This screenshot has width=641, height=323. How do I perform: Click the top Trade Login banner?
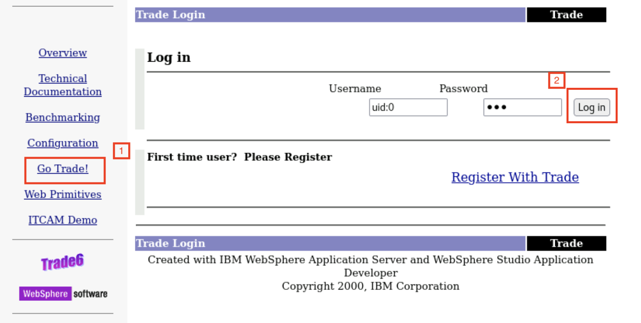click(x=330, y=14)
